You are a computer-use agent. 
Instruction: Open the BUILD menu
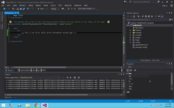(31, 6)
